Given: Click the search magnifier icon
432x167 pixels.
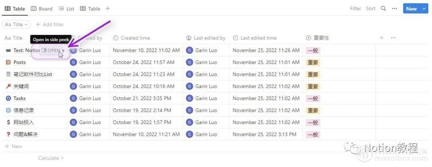Looking at the screenshot, I should 383,8.
